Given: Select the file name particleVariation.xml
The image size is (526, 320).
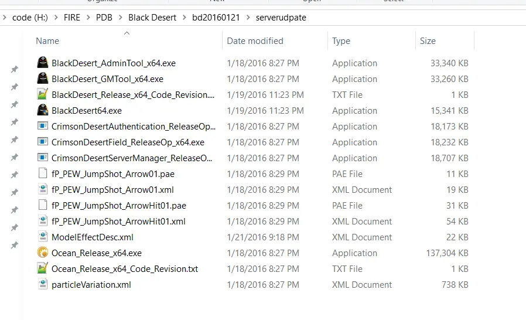Looking at the screenshot, I should pos(91,284).
